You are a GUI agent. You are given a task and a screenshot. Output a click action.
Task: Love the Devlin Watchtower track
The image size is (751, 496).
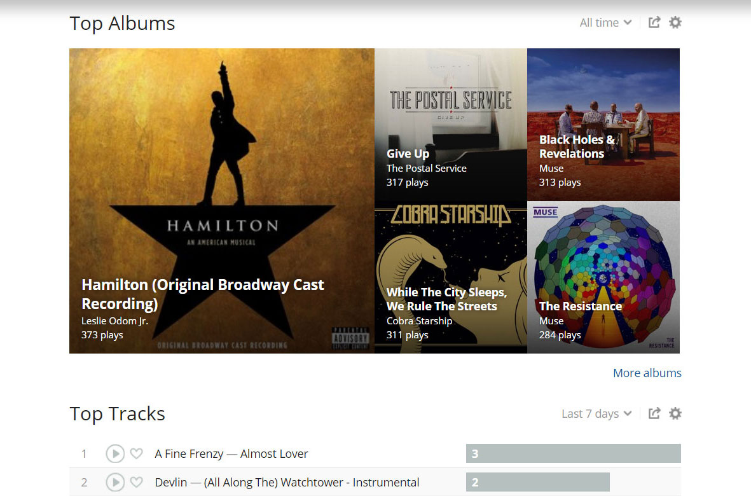(136, 483)
